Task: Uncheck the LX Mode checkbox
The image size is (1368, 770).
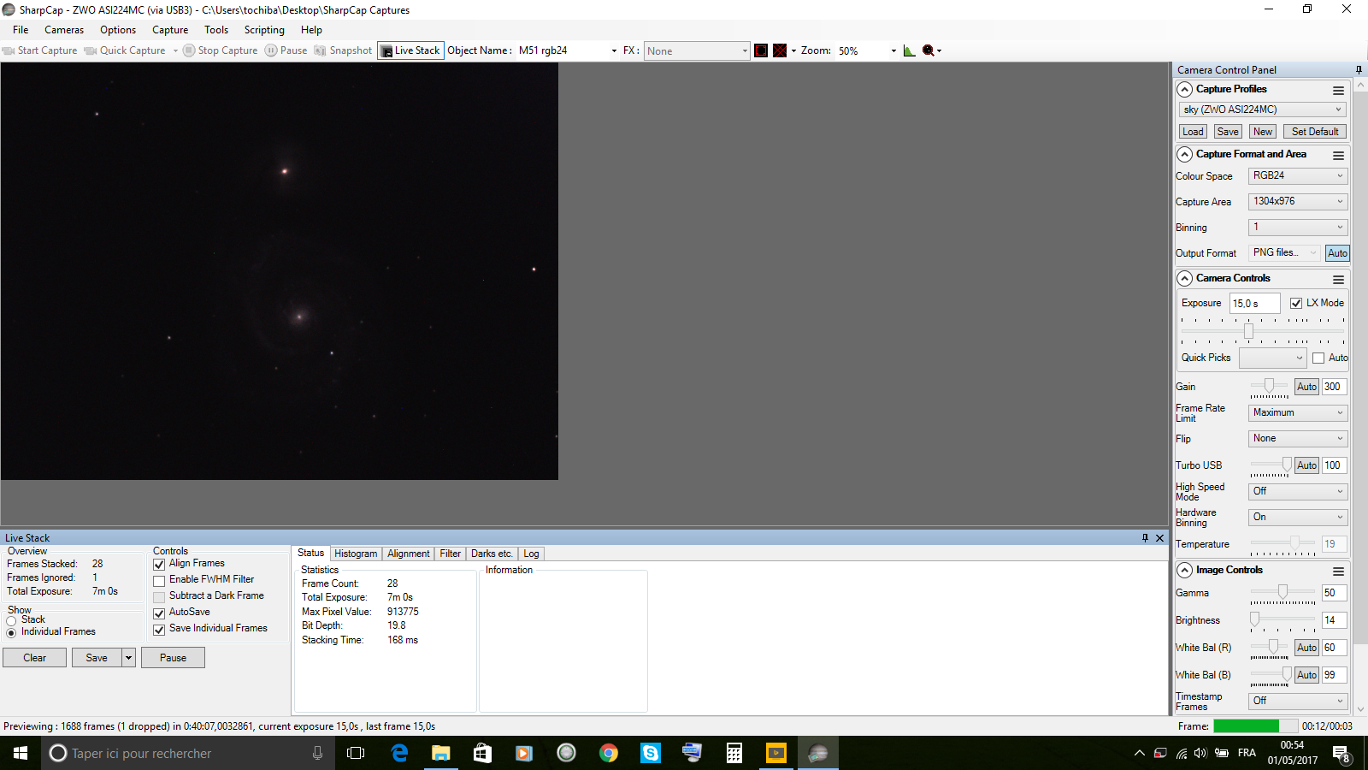Action: click(x=1296, y=303)
